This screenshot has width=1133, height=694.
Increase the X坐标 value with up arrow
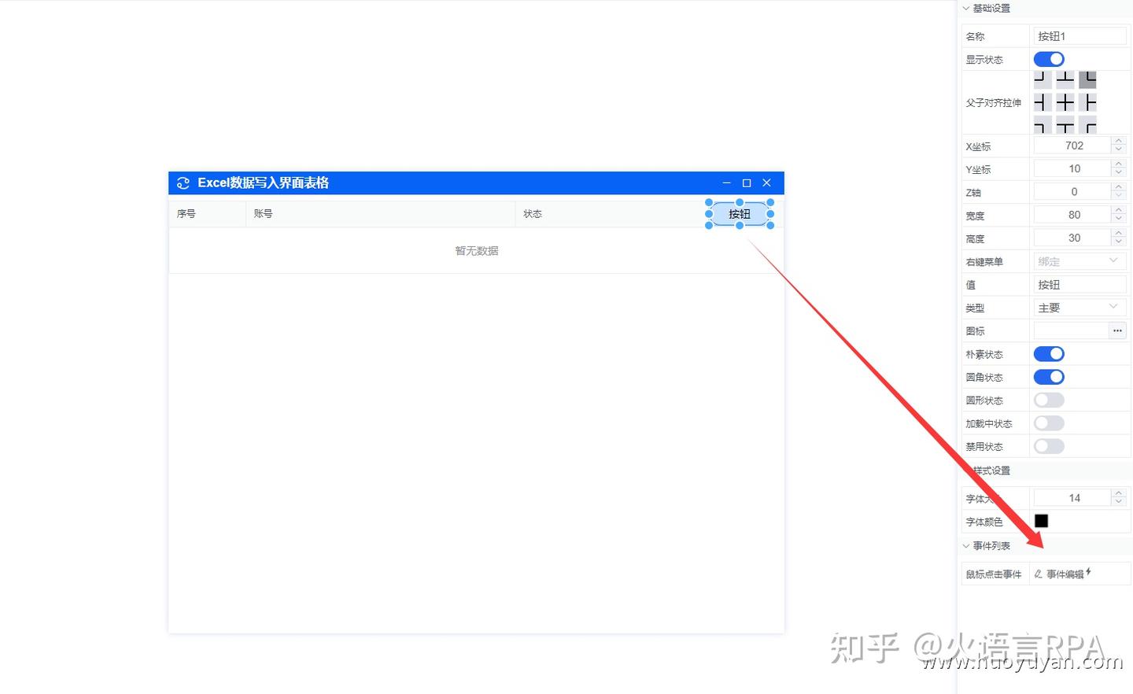click(1119, 141)
